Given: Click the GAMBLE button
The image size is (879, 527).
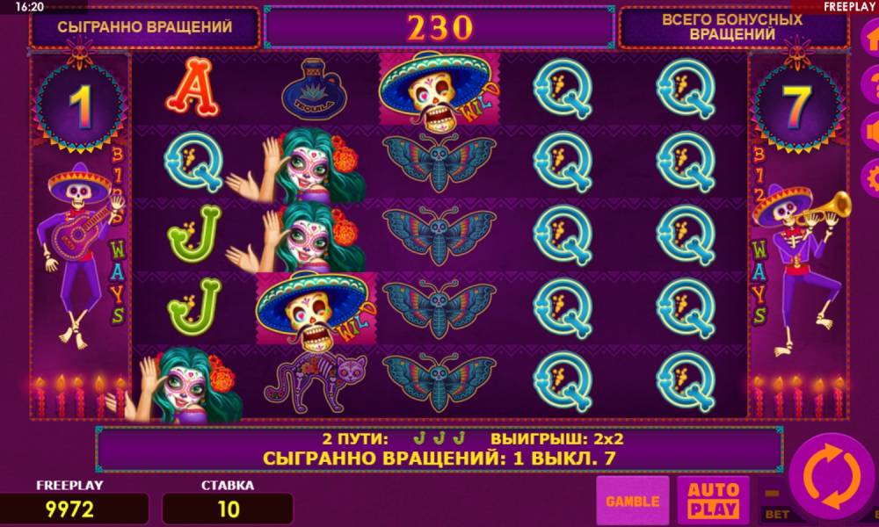Looking at the screenshot, I should point(632,500).
